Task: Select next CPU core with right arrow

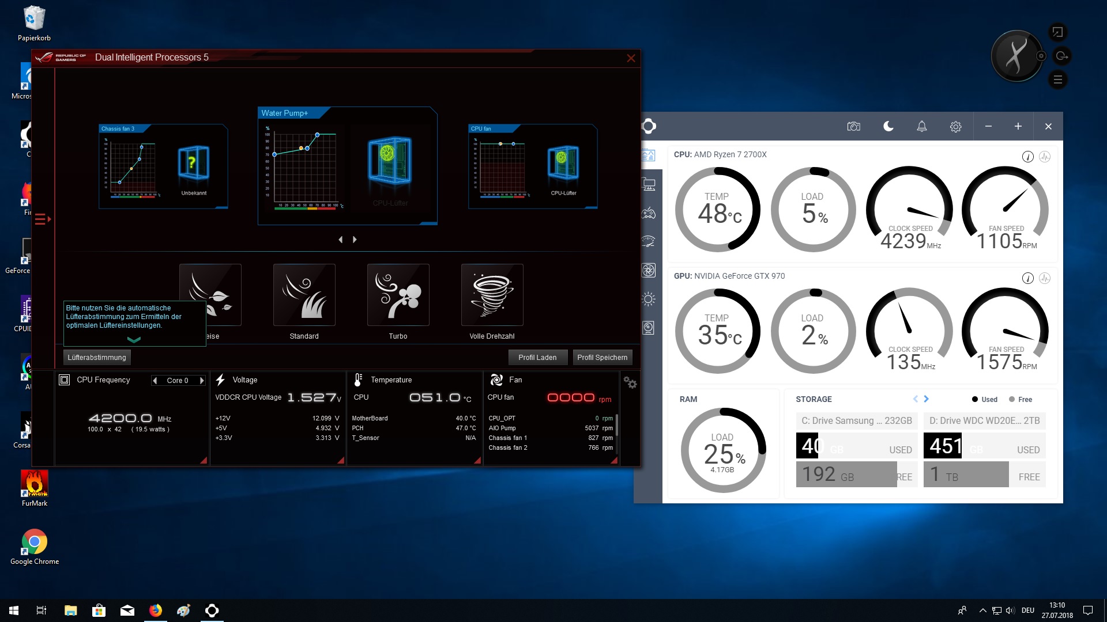Action: click(202, 381)
